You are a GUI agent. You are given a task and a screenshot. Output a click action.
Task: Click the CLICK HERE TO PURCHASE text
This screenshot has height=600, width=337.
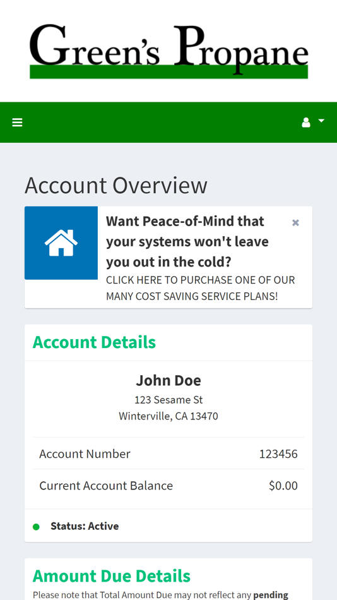pos(201,288)
